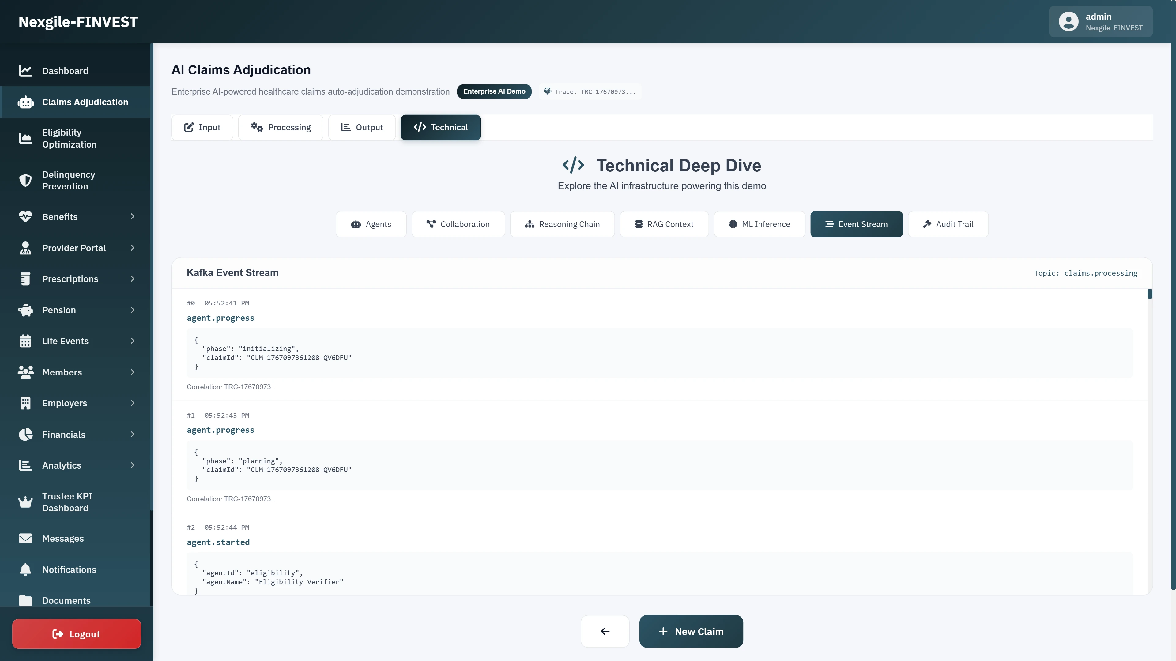Screen dimensions: 1176x661
Task: Open Eligibility Optimization in the sidebar
Action: (70, 138)
